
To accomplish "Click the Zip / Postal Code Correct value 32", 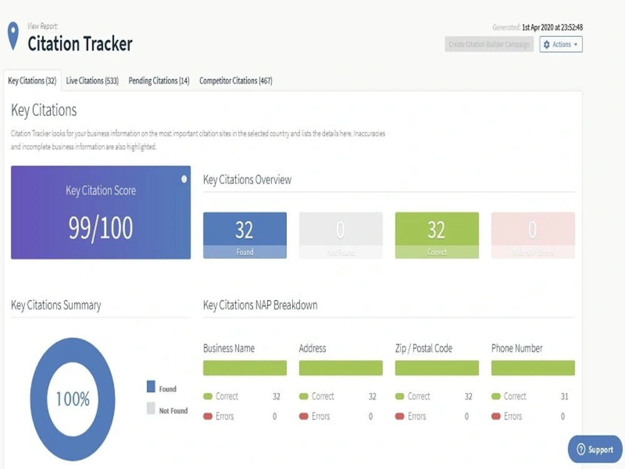I will 468,396.
